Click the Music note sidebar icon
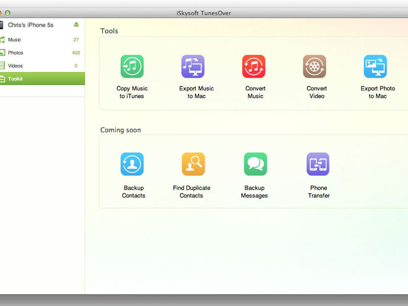408x306 pixels. click(2, 40)
